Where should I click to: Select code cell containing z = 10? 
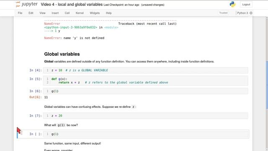pos(145,70)
